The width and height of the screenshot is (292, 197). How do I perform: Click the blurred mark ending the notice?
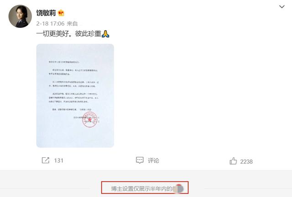click(178, 189)
